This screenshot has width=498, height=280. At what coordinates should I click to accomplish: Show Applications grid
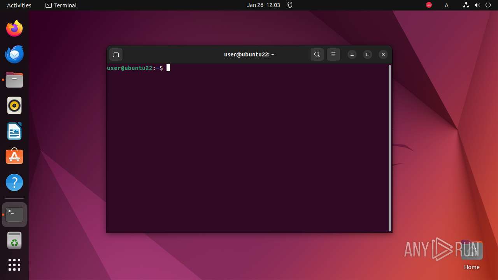click(14, 265)
